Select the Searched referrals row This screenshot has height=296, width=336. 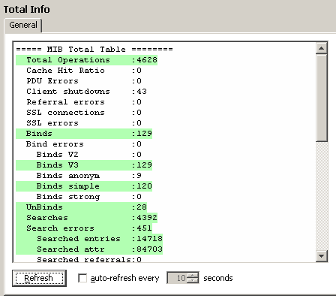pos(89,259)
